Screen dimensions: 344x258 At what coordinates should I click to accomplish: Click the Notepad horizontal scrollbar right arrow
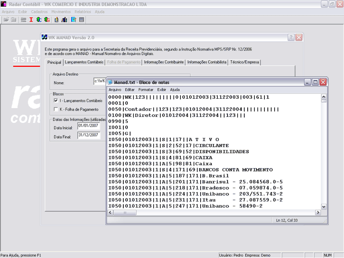point(317,212)
